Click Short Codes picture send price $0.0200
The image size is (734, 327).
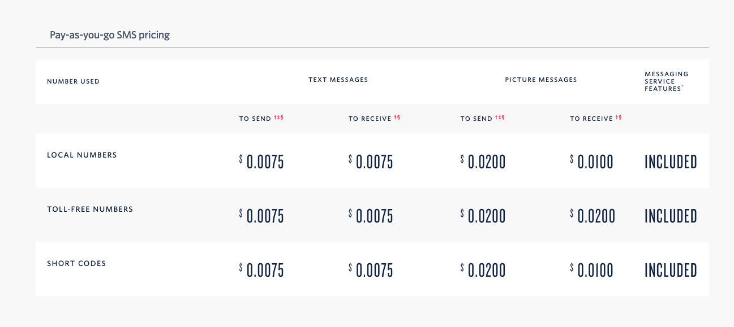[x=483, y=270]
